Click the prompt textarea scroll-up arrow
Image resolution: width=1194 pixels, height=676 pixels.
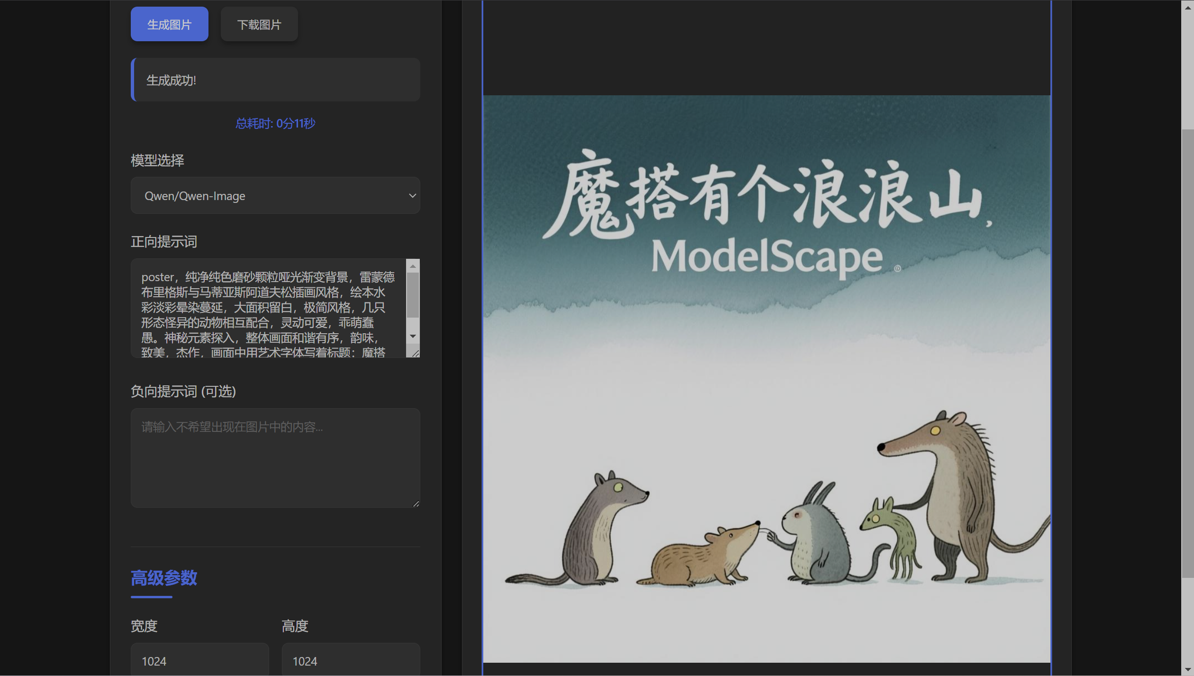(x=413, y=266)
